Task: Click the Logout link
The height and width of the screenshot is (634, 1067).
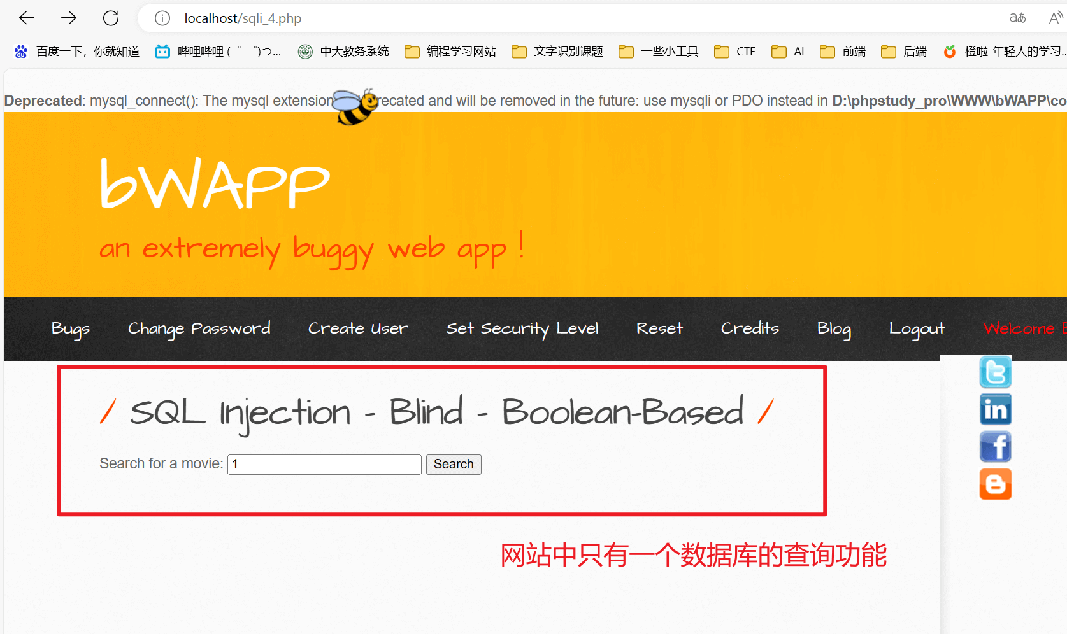Action: tap(916, 328)
